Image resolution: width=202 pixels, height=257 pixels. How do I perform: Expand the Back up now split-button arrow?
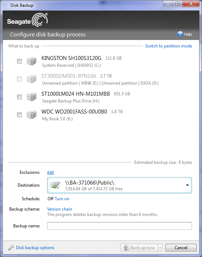[160, 248]
